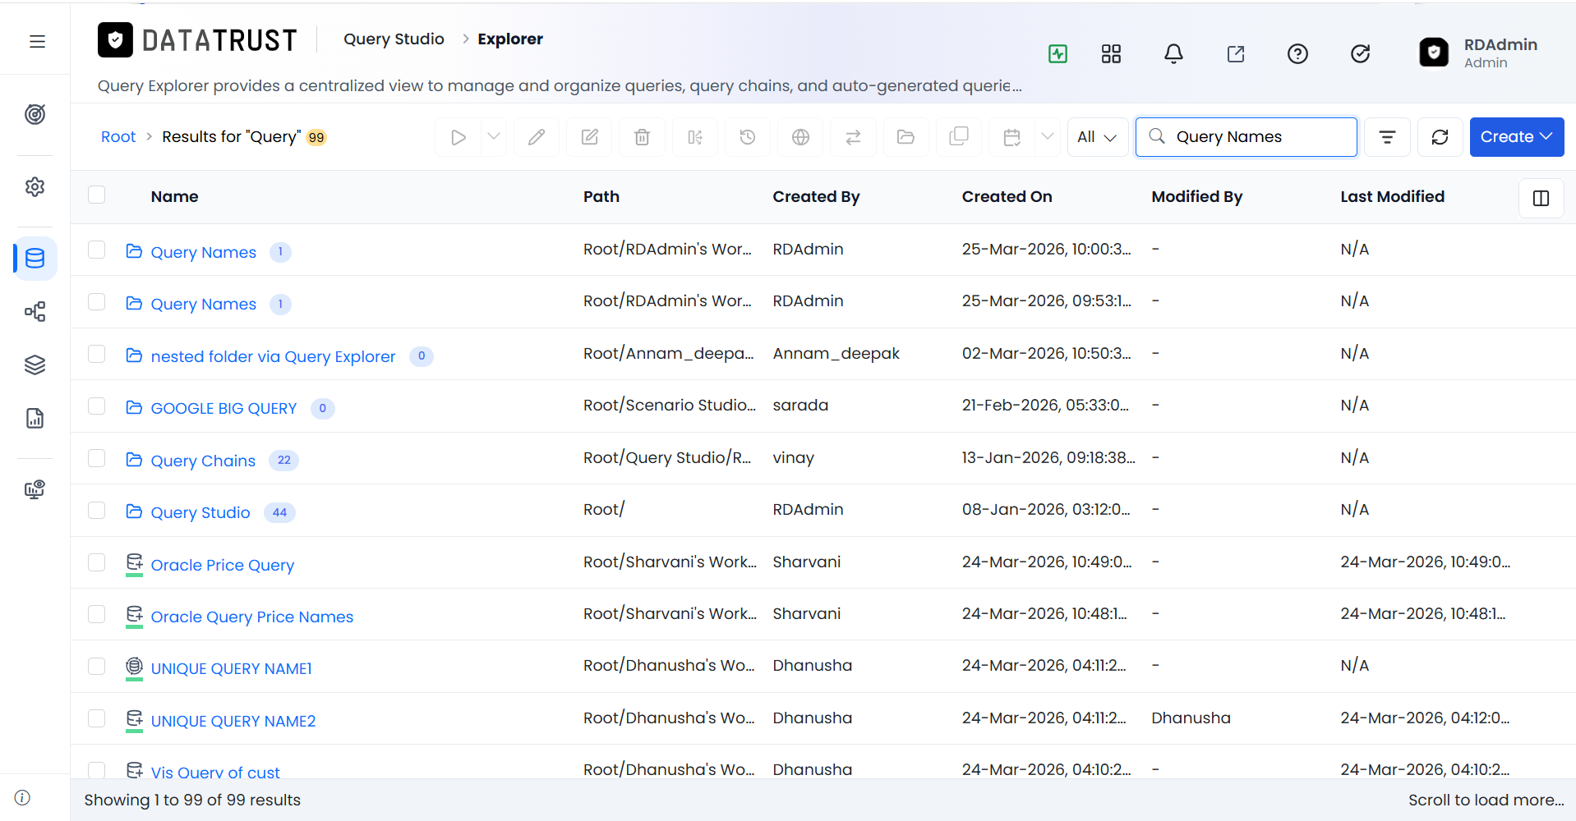Viewport: 1576px width, 821px height.
Task: Click the compare toolbar icon
Action: (695, 137)
